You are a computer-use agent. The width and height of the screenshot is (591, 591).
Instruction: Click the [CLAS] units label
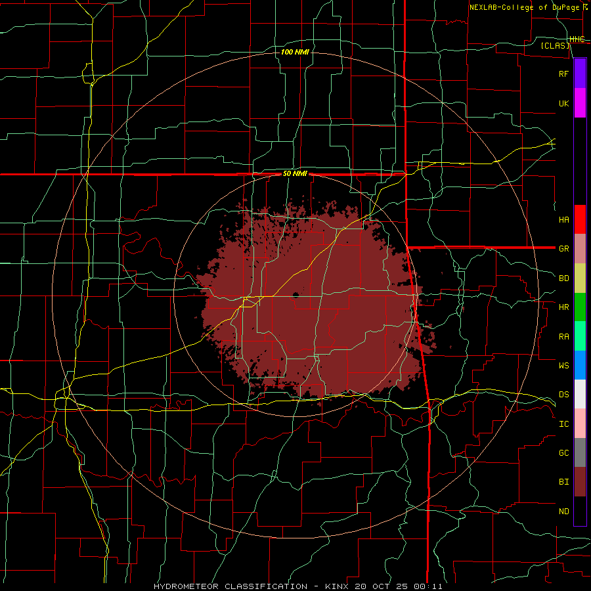pos(555,45)
